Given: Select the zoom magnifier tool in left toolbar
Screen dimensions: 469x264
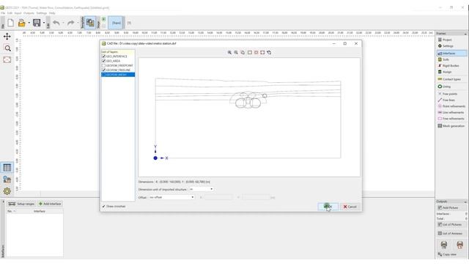Looking at the screenshot, I should [x=7, y=48].
